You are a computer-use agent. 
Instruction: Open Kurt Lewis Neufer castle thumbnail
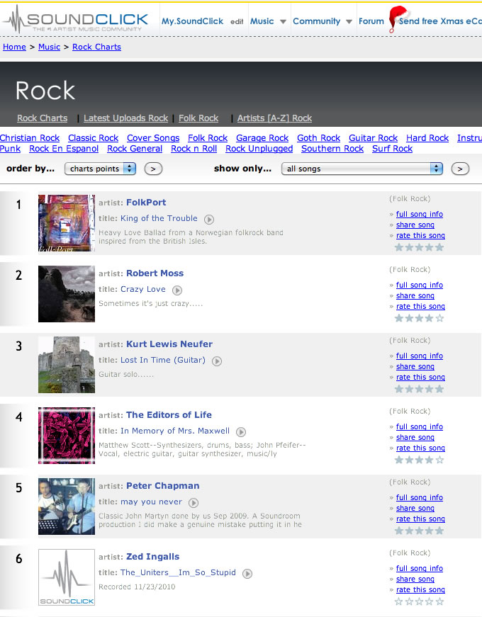(67, 365)
